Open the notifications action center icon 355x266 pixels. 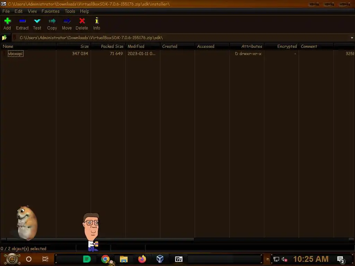click(341, 259)
